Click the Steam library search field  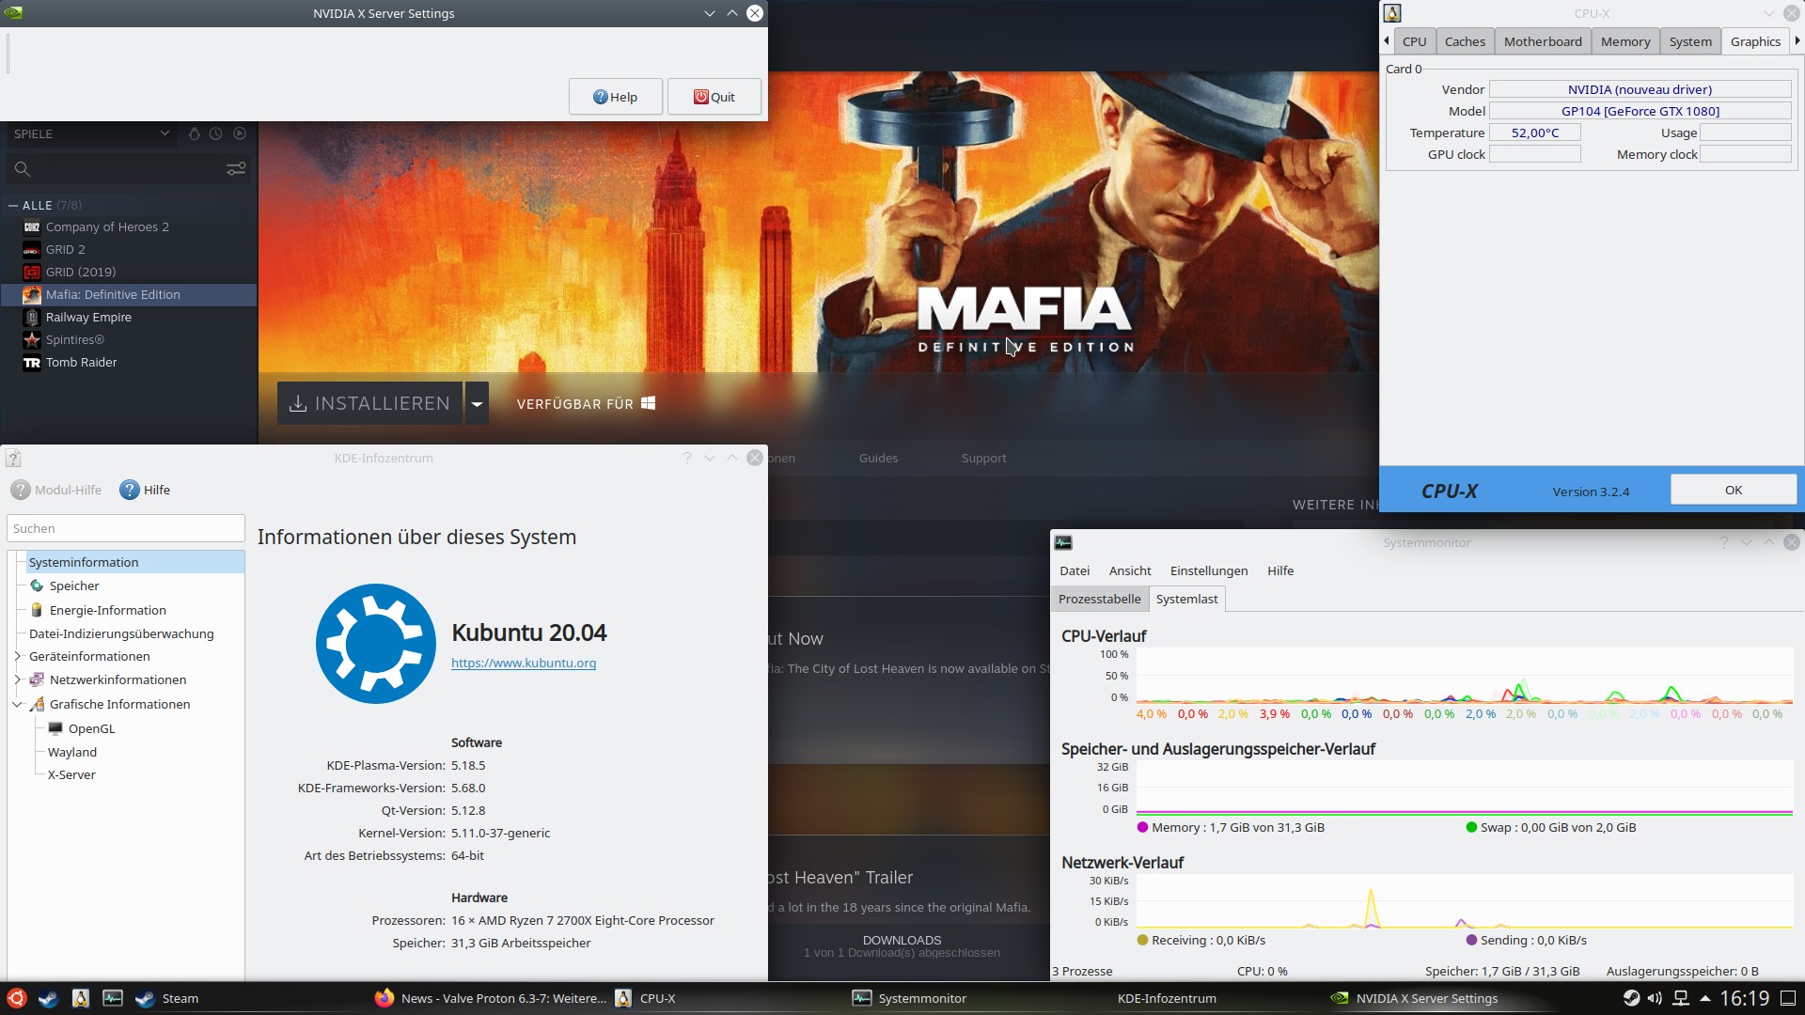click(113, 169)
